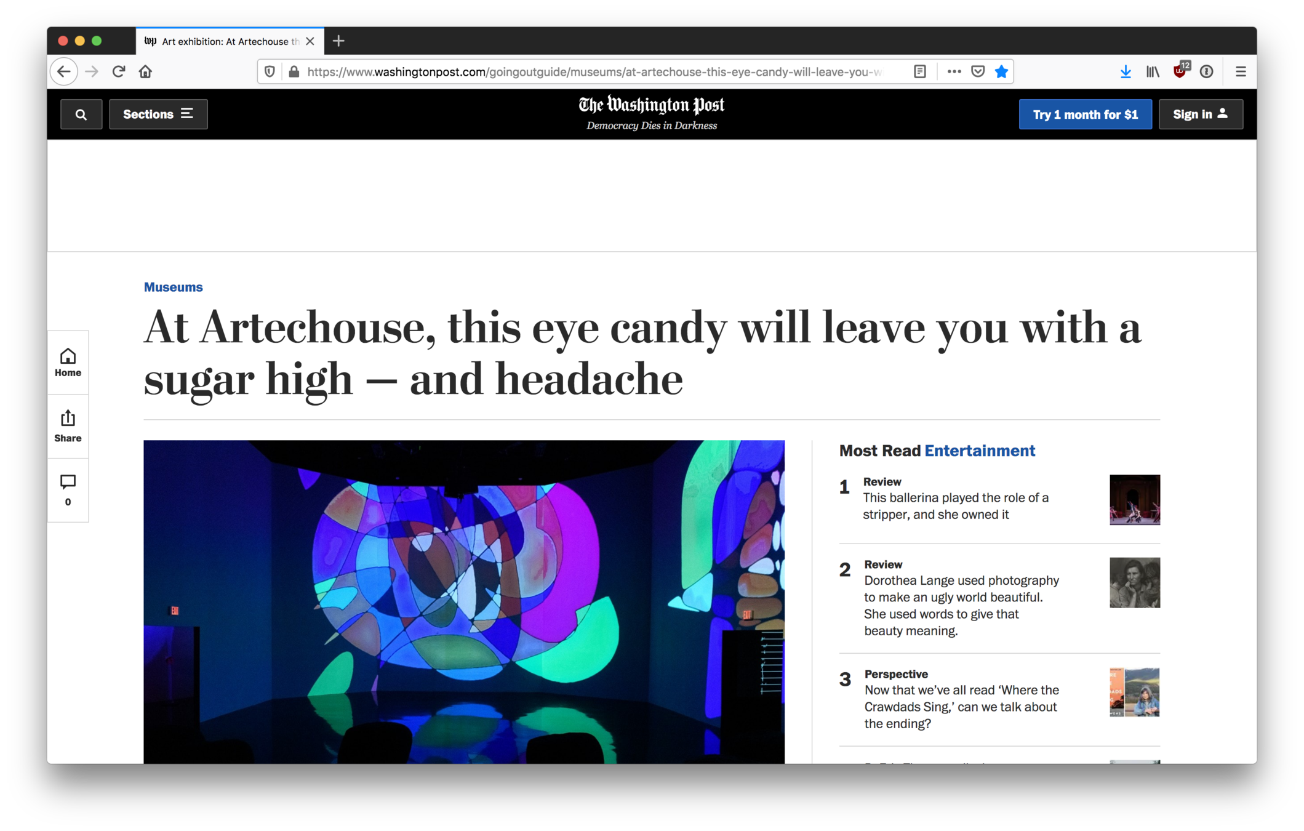Open the Library icon

pos(1153,72)
